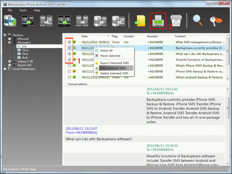232x174 pixels.
Task: Click 'What can I do with Backuptrans software?' message
Action: pos(99,139)
